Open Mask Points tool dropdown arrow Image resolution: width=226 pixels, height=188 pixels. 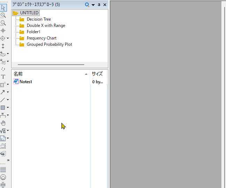(x=8, y=61)
